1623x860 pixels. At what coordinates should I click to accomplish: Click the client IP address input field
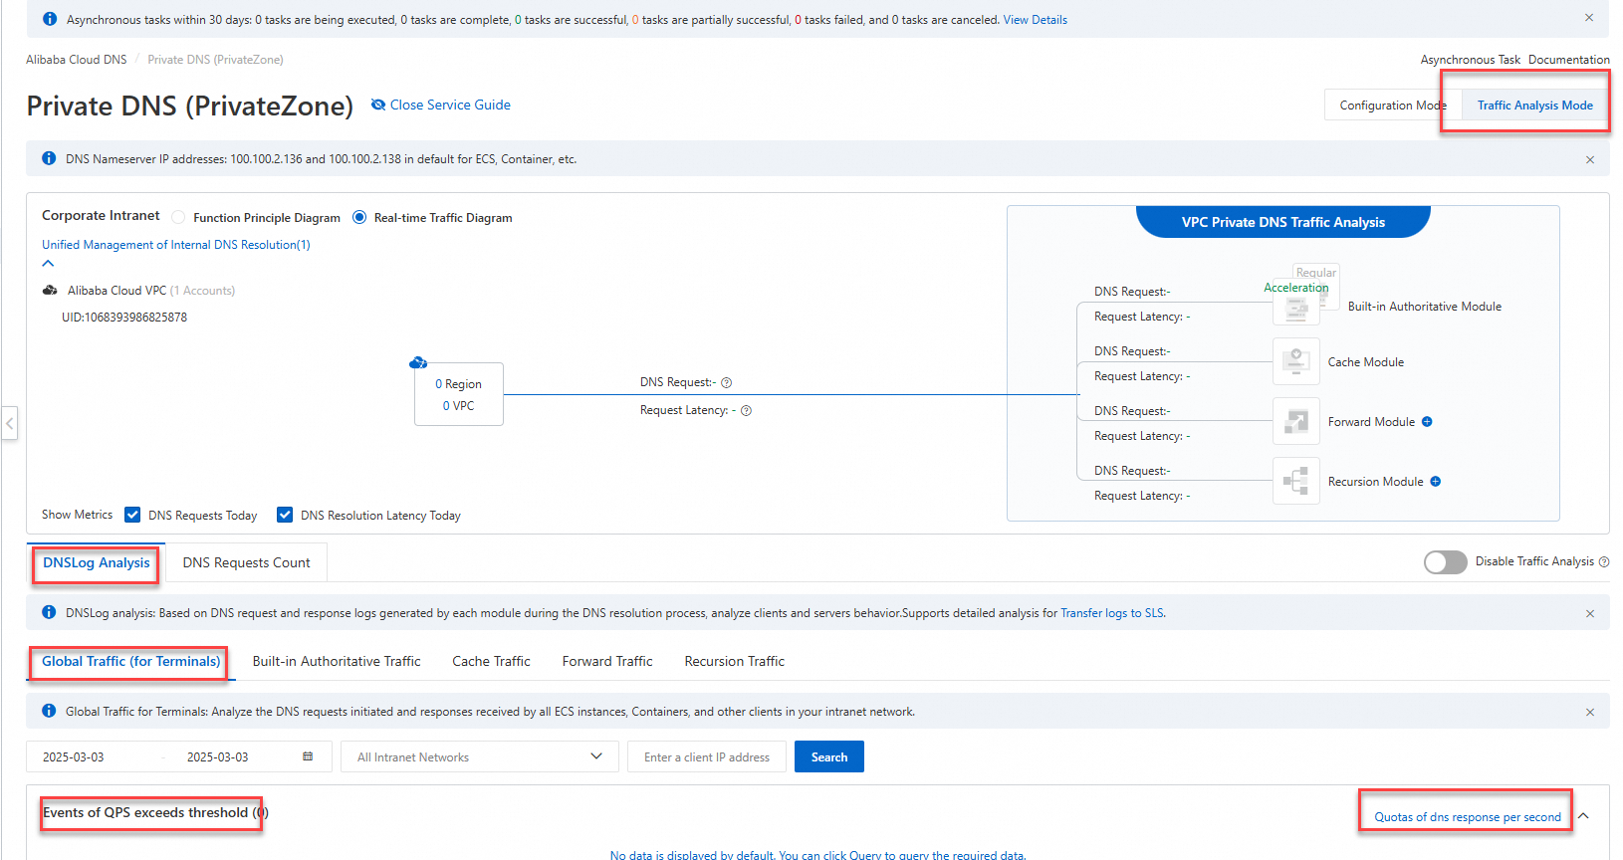pos(707,756)
